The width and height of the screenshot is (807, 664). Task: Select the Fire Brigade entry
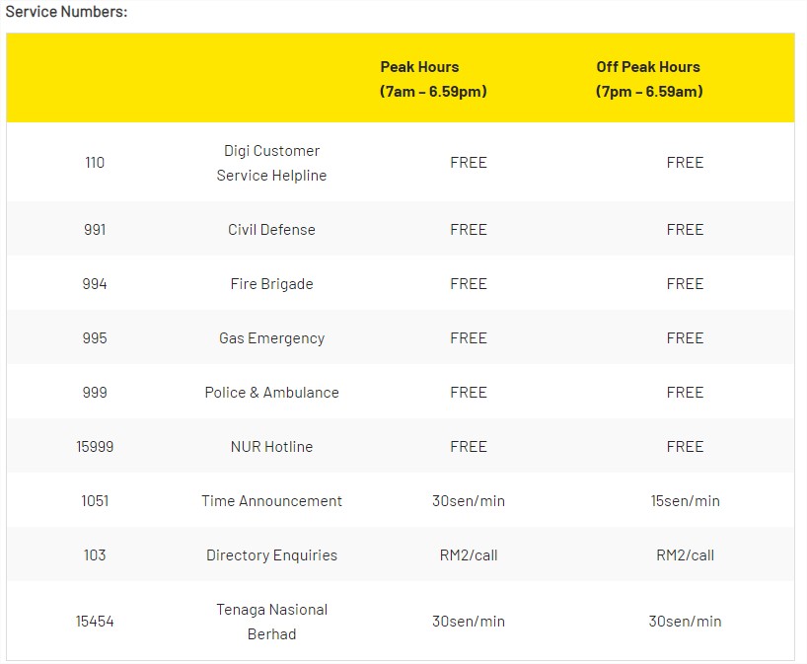[x=271, y=284]
